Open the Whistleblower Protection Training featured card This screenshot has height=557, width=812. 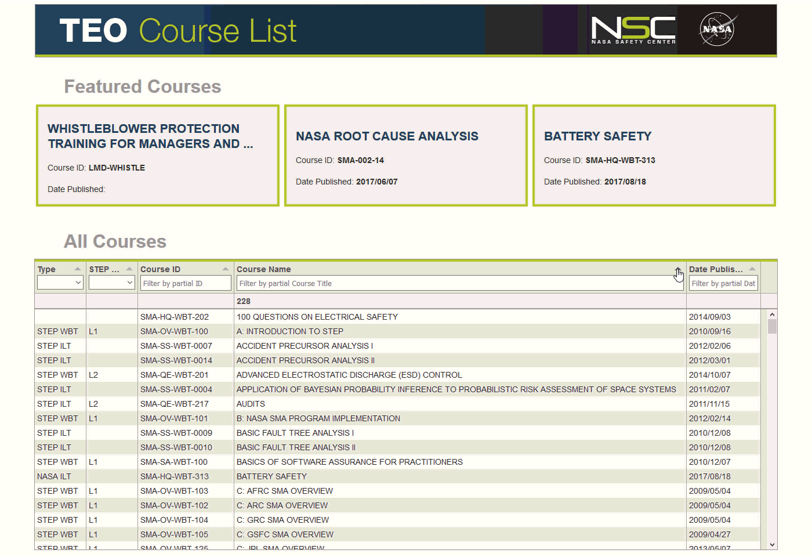[x=158, y=155]
